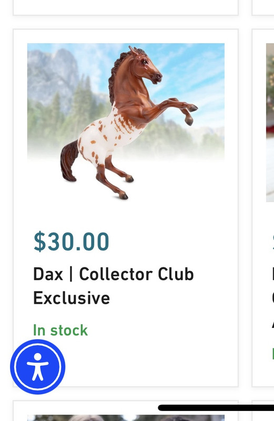Screen dimensions: 274x421
Task: Select the bottom-right partially visible card
Action: pyautogui.click(x=263, y=411)
